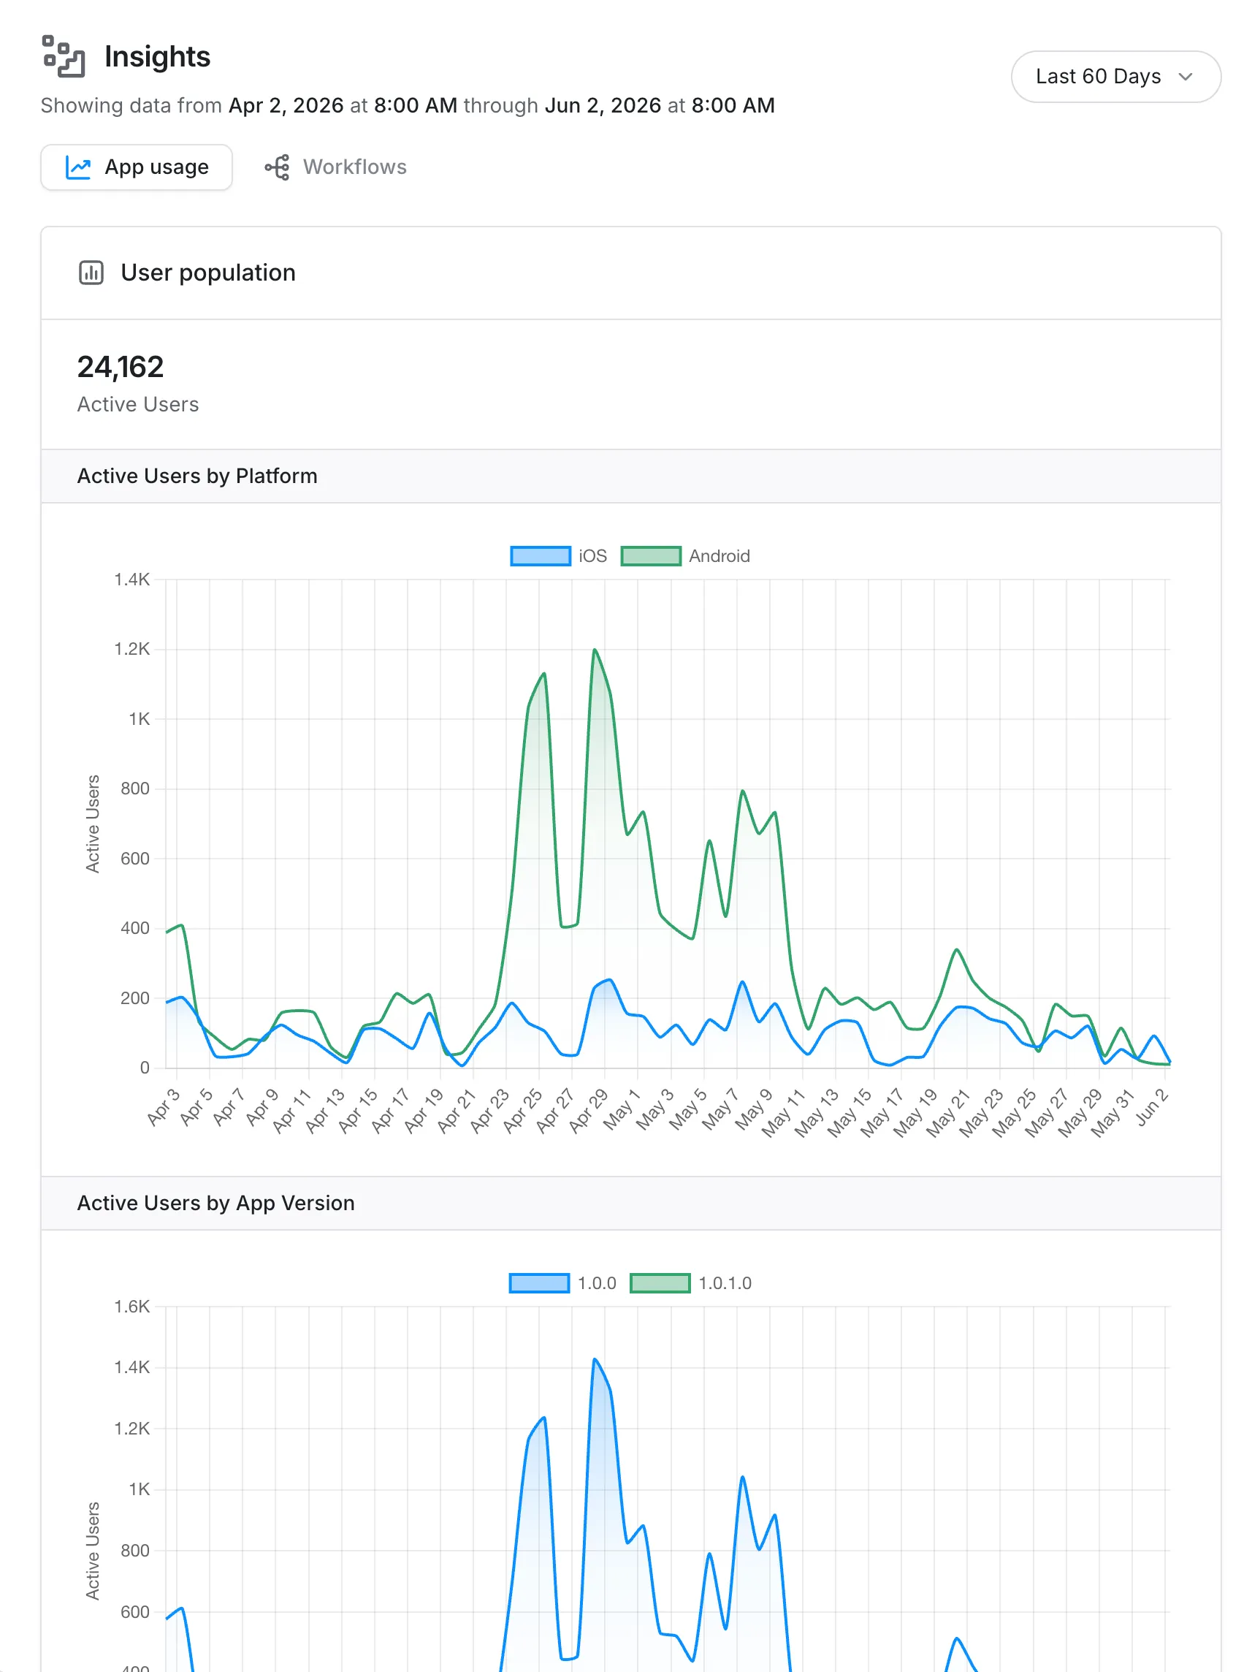Toggle Android series in platform legend

point(685,555)
